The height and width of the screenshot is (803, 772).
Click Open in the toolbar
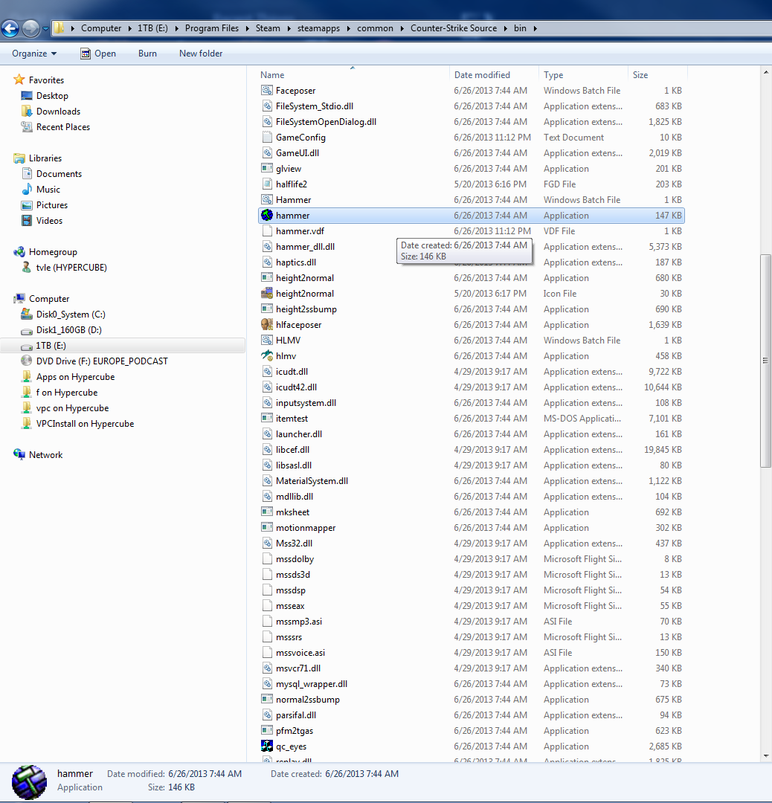tap(98, 54)
